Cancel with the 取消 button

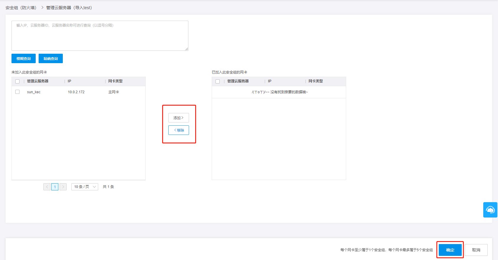476,250
